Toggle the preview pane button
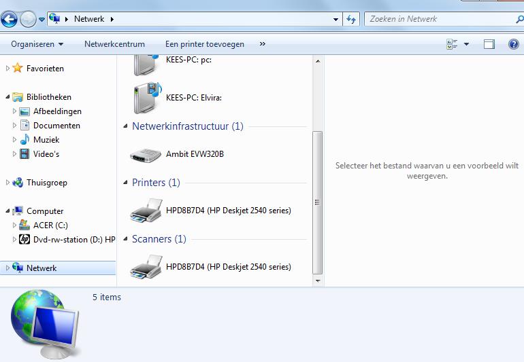 (x=489, y=44)
